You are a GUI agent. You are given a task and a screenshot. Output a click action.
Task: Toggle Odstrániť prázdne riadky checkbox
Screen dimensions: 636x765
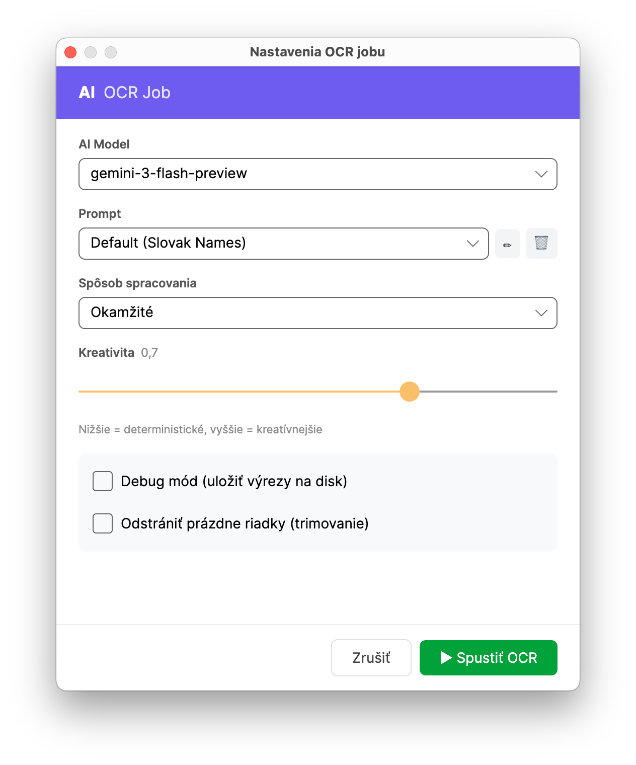point(103,523)
